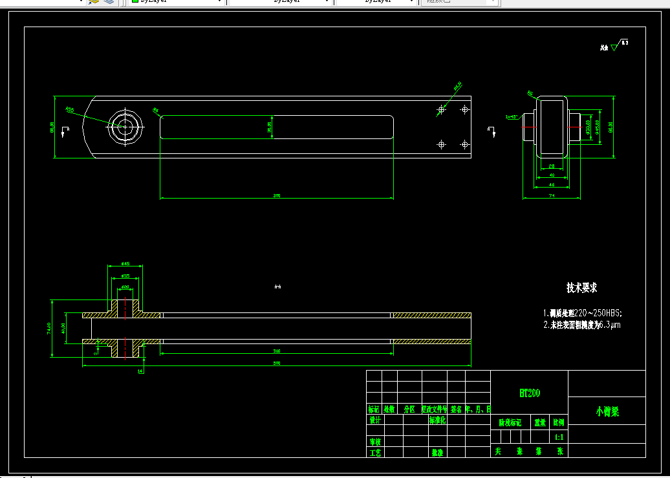This screenshot has width=670, height=478.
Task: Click the 处数 title block cell
Action: pos(389,409)
